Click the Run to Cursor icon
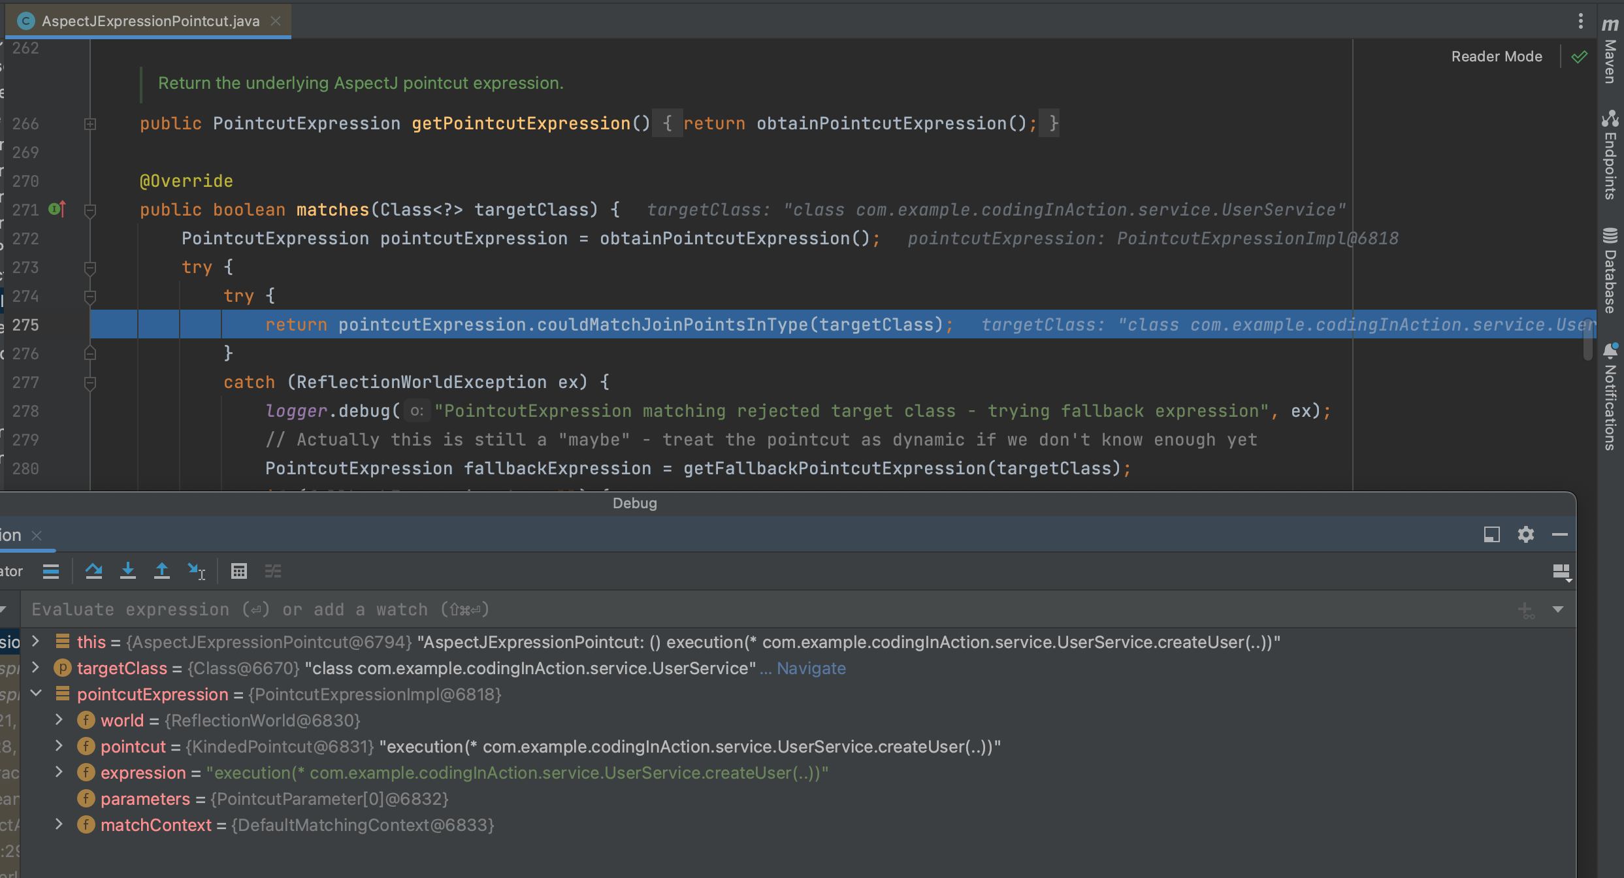This screenshot has width=1624, height=878. 196,571
